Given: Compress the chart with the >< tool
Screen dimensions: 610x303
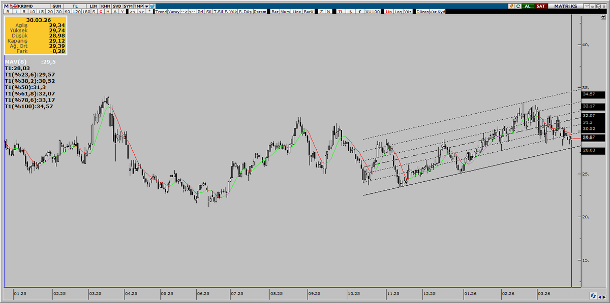Looking at the screenshot, I should 133,12.
